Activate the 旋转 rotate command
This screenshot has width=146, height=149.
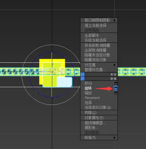tap(88, 88)
